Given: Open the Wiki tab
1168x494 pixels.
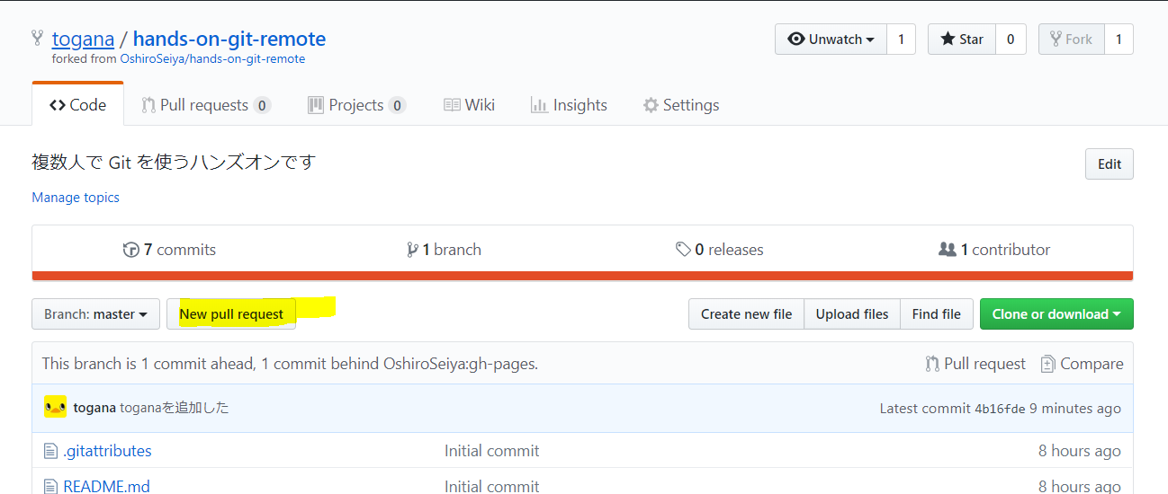Looking at the screenshot, I should [469, 105].
